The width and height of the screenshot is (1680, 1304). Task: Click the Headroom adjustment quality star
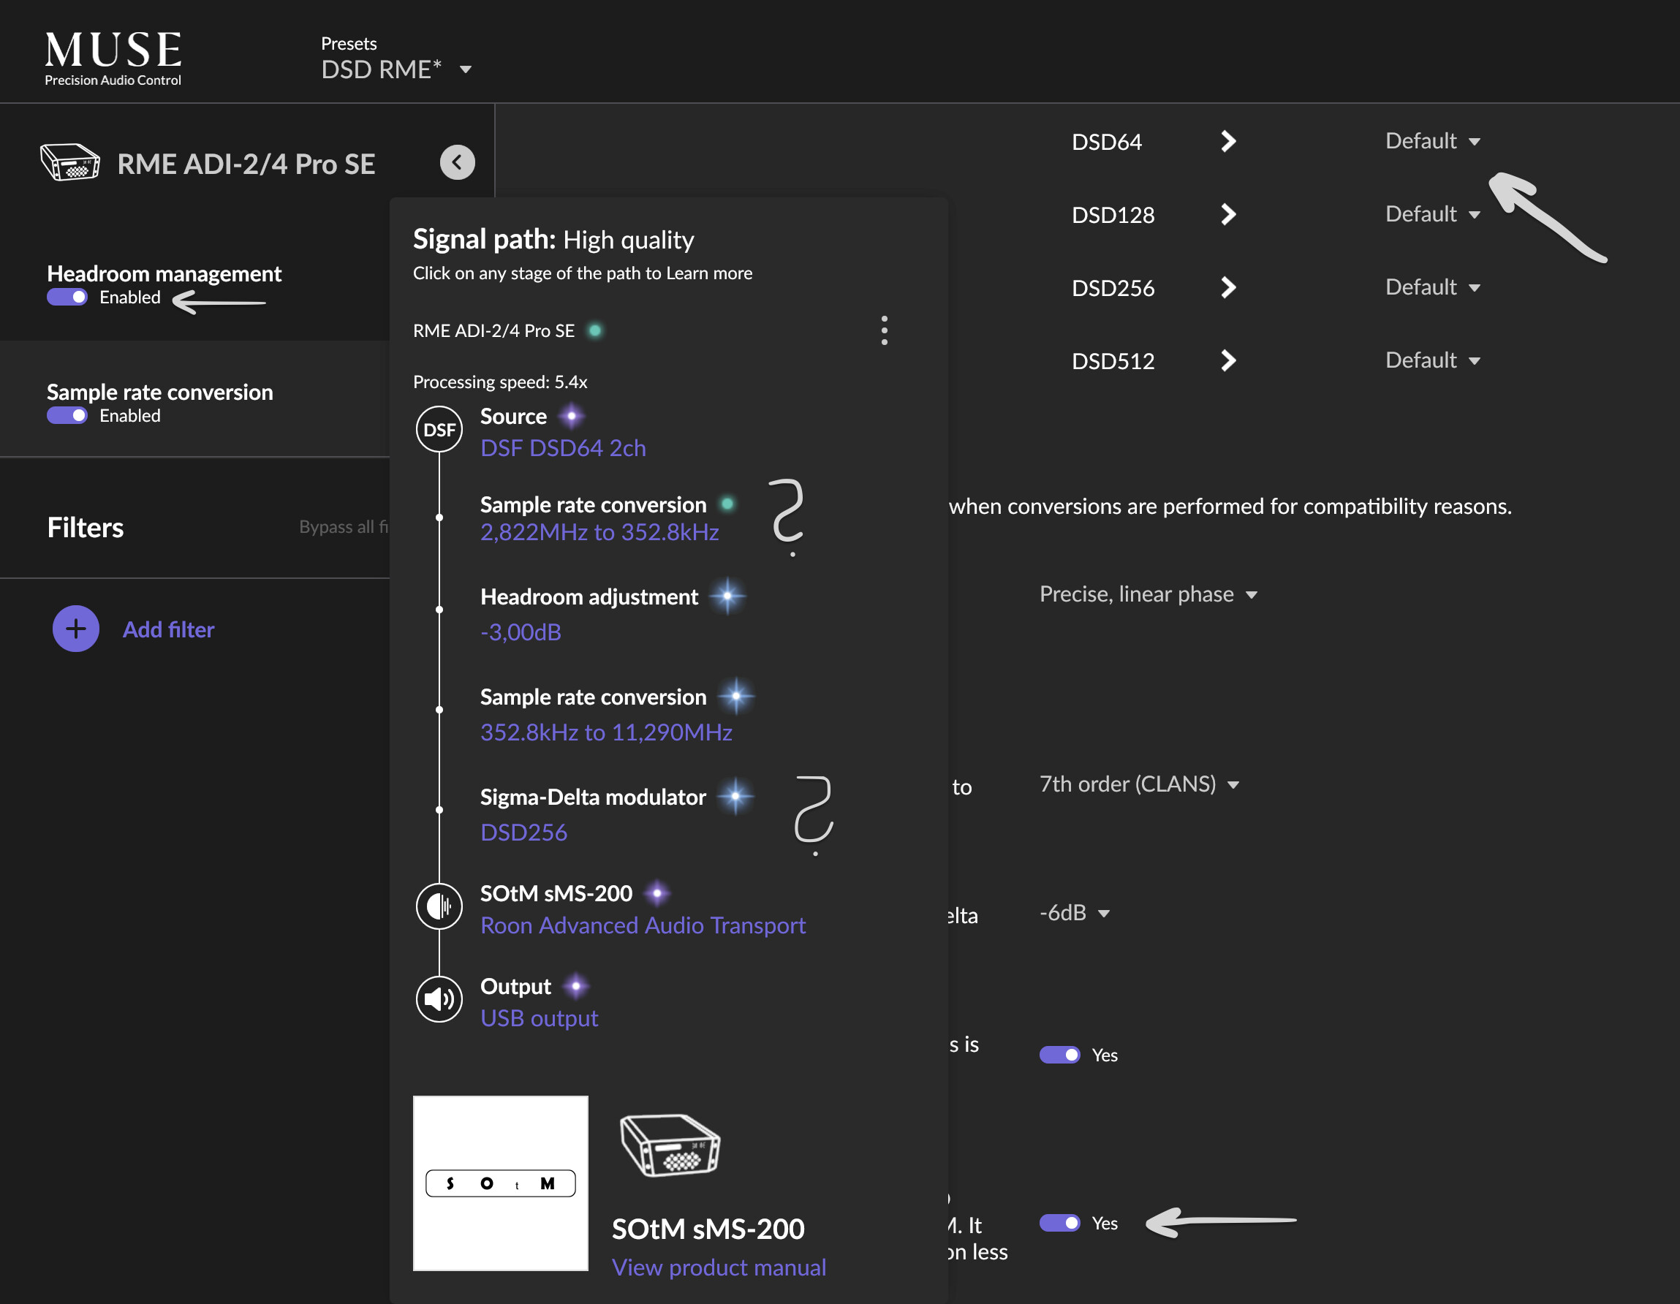point(727,596)
